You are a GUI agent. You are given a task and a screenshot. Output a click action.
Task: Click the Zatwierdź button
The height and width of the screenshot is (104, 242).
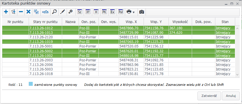point(209,96)
